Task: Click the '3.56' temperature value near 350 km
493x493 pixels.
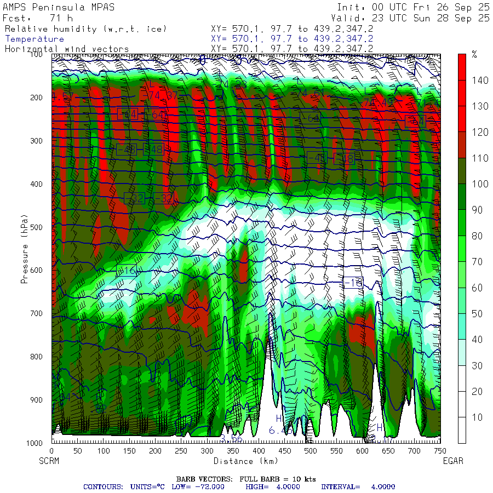Action: (x=231, y=439)
